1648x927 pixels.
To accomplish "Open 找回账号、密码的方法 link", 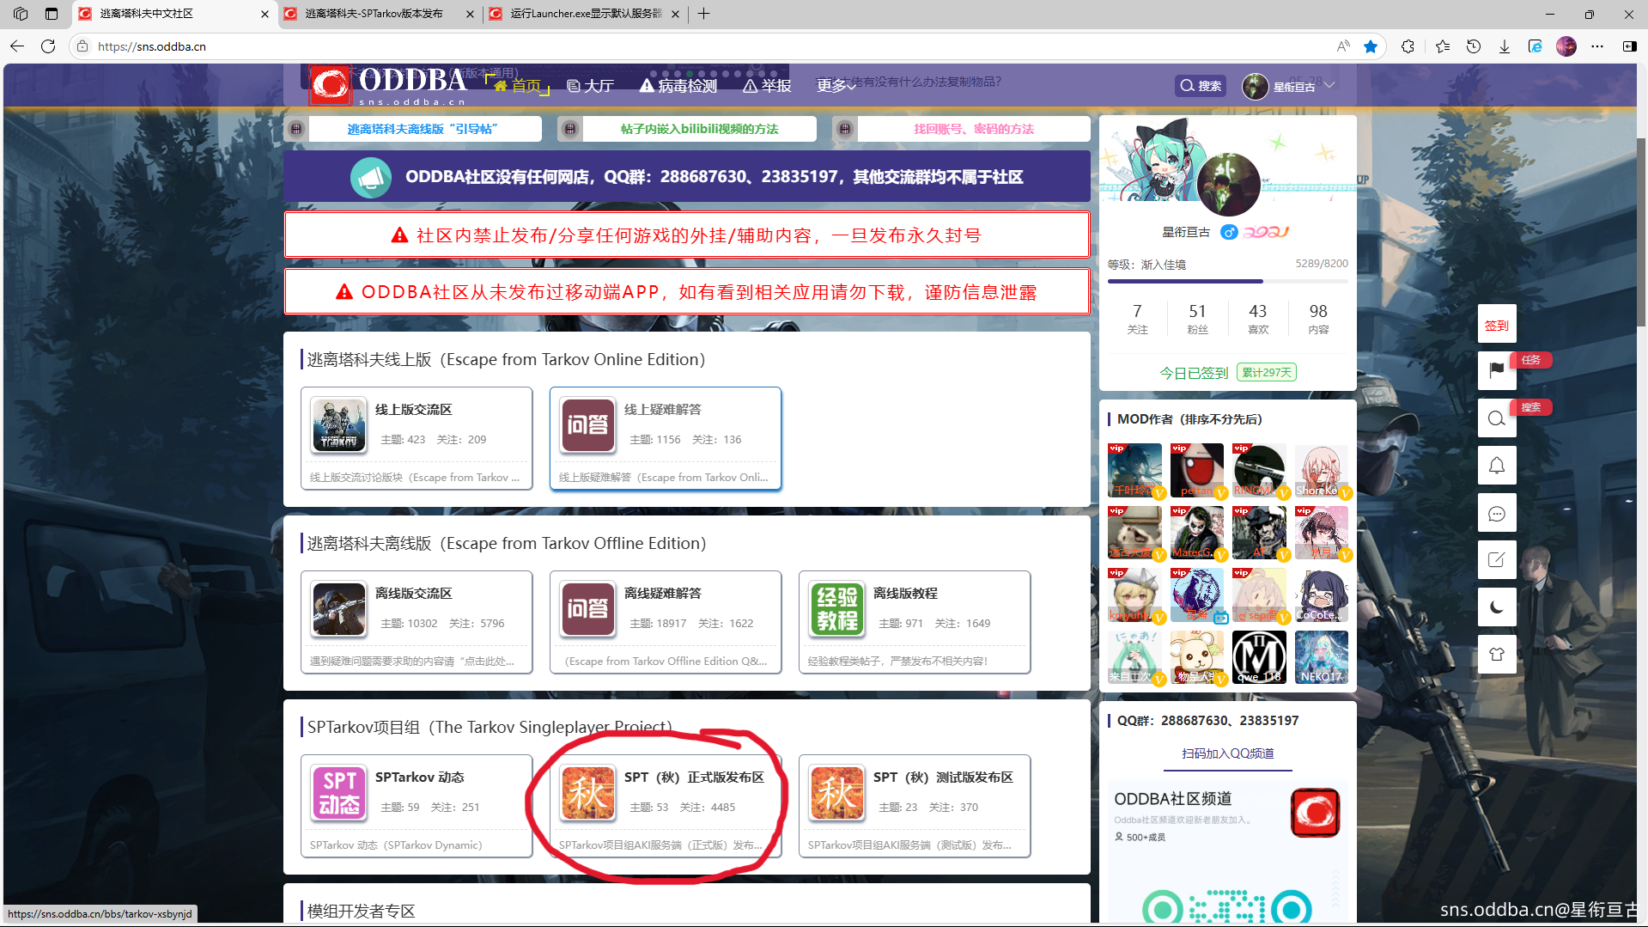I will click(974, 129).
